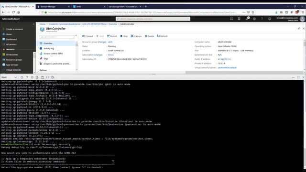Open a new browser tab with the plus

click(x=146, y=6)
